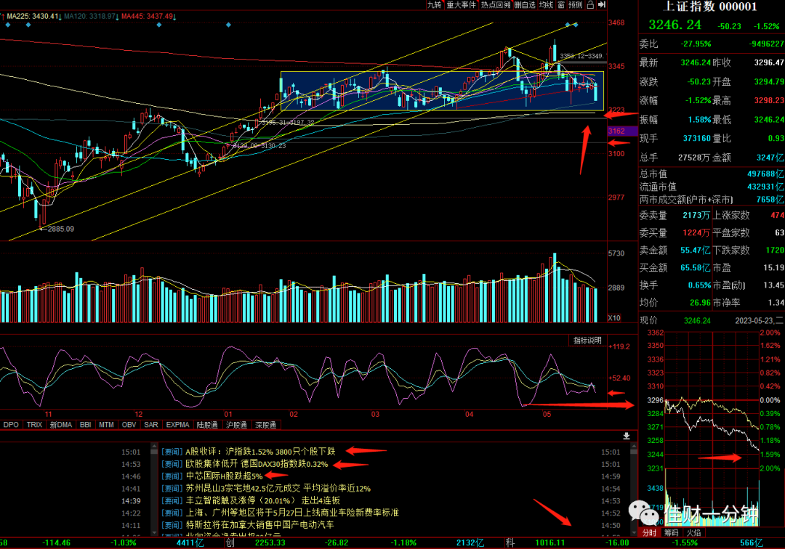Click the 两市成交额 value 7658亿
Image resolution: width=785 pixels, height=549 pixels.
tap(770, 200)
